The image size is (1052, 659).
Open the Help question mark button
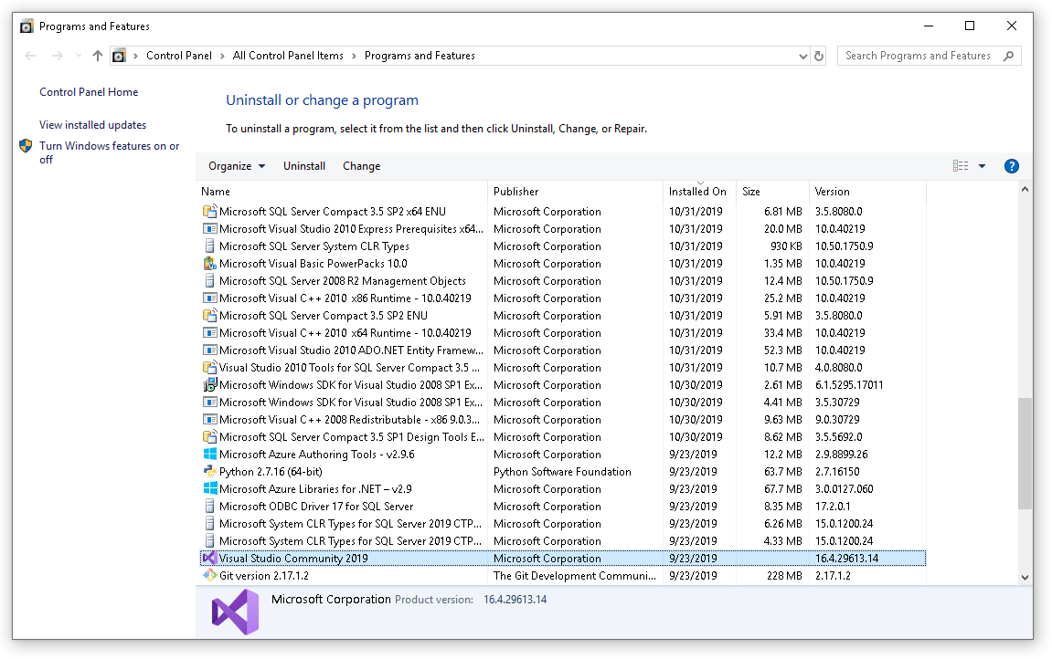[x=1011, y=166]
